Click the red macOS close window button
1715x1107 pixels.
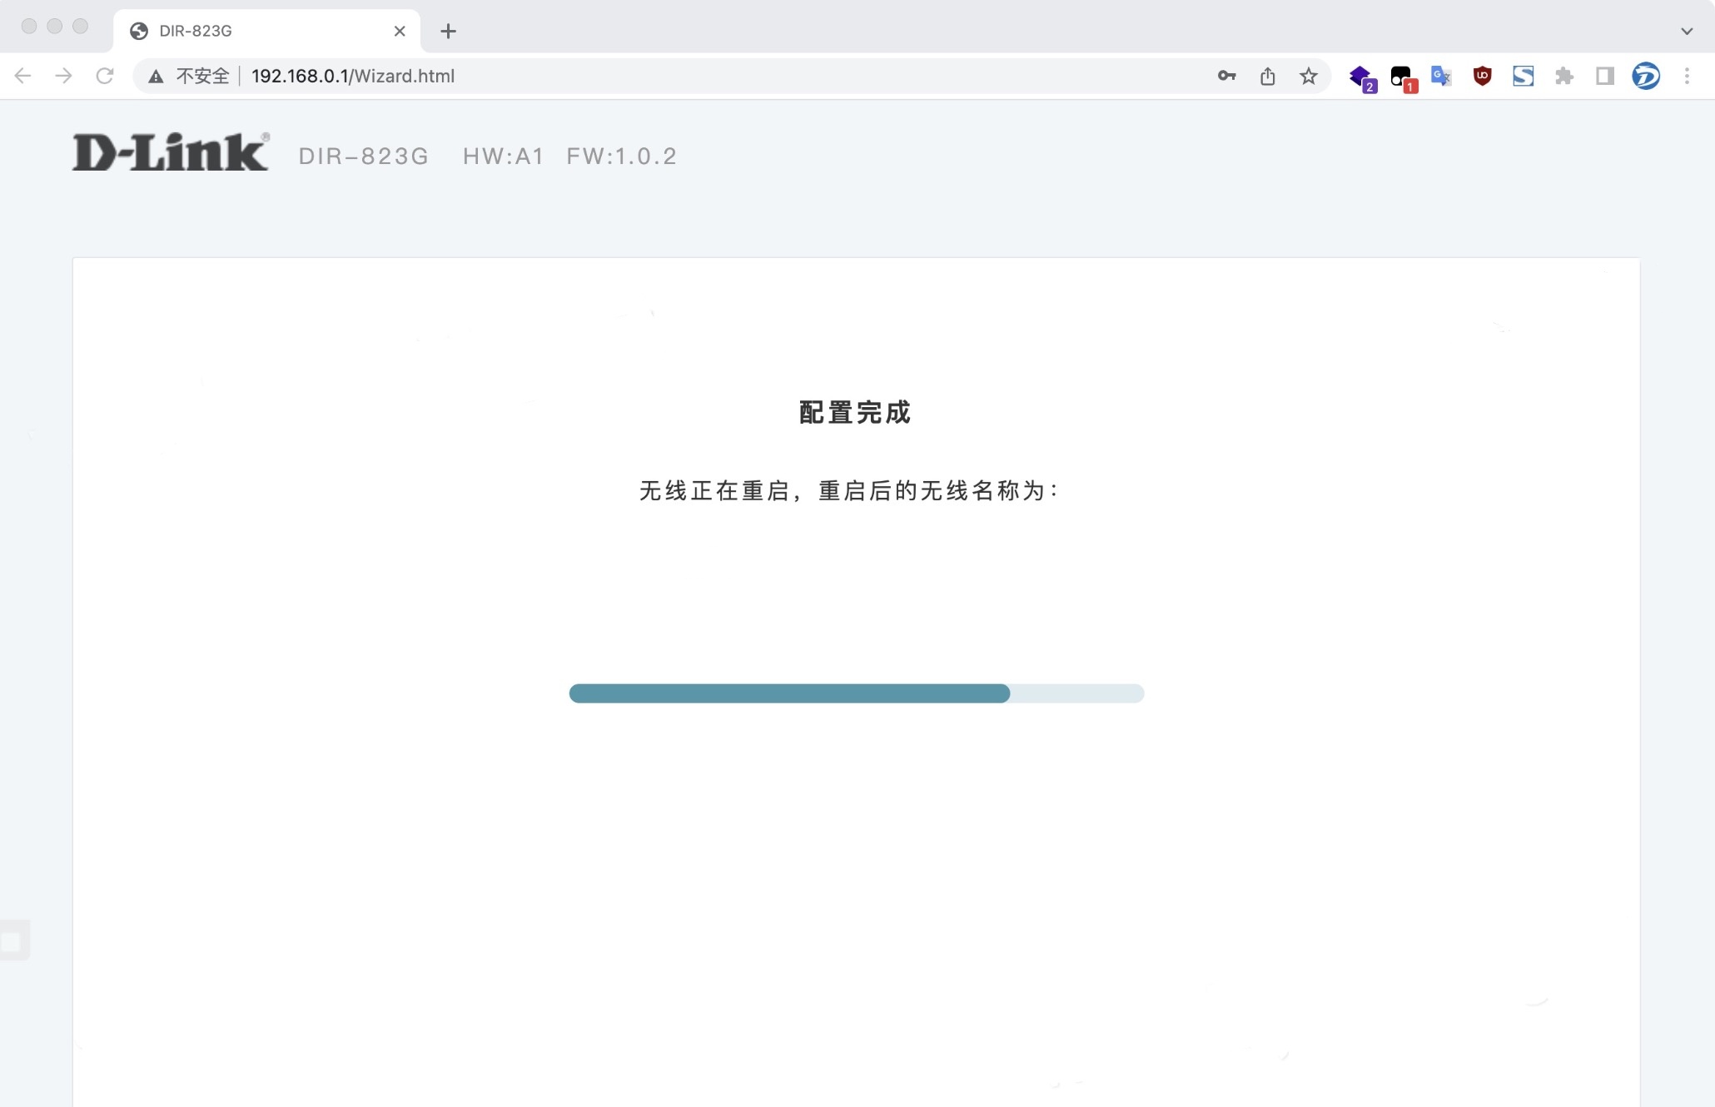[x=29, y=26]
